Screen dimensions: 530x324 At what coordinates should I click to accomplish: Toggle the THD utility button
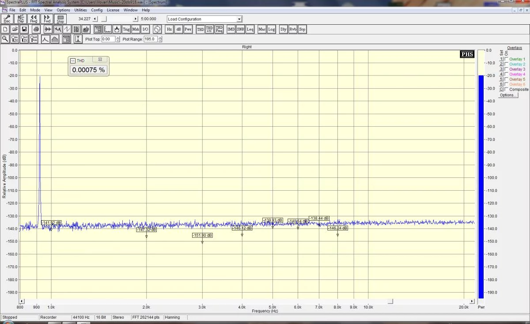200,29
